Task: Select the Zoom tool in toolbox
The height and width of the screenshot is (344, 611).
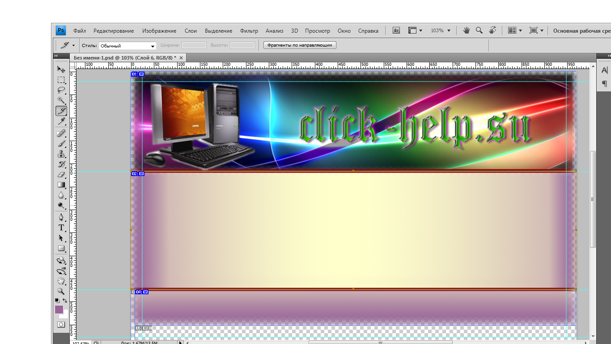Action: [61, 291]
